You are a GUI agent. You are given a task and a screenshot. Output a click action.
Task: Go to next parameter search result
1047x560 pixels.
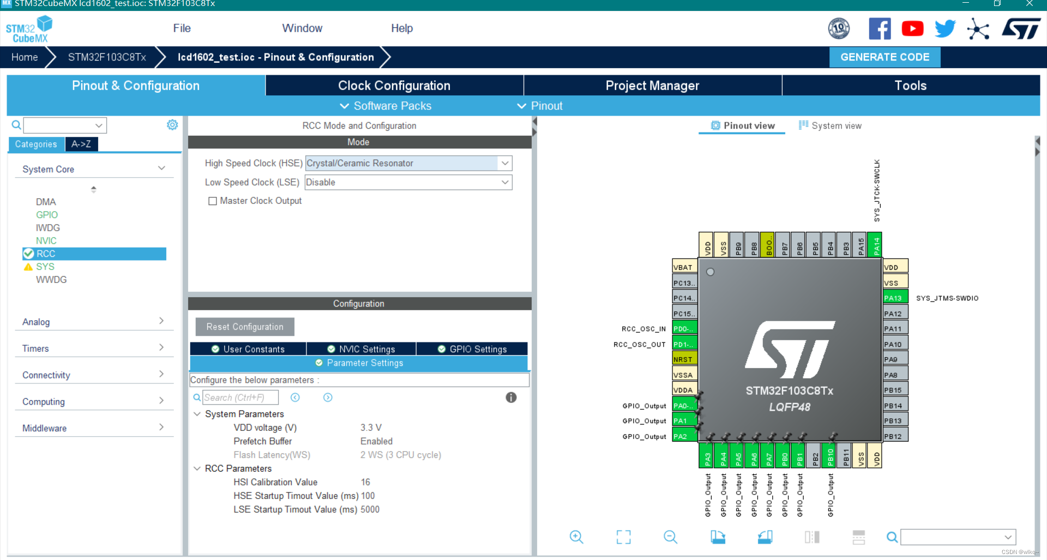(x=328, y=398)
